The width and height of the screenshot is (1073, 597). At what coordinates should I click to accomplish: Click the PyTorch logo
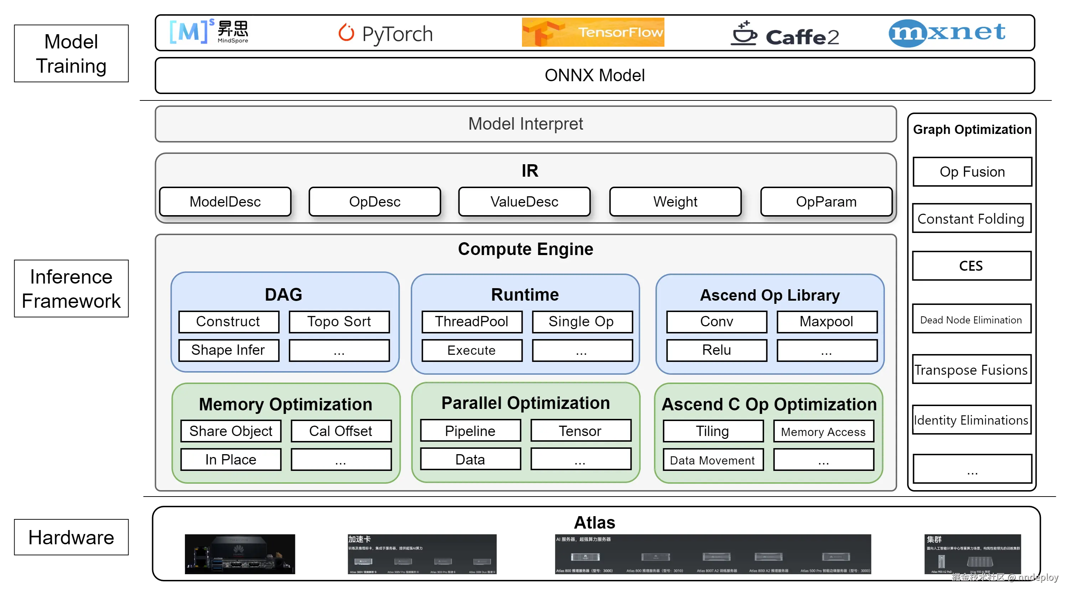(x=386, y=33)
